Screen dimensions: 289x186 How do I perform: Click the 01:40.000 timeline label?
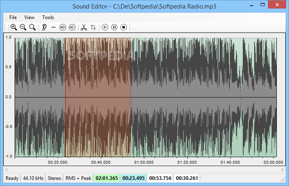(x=230, y=162)
